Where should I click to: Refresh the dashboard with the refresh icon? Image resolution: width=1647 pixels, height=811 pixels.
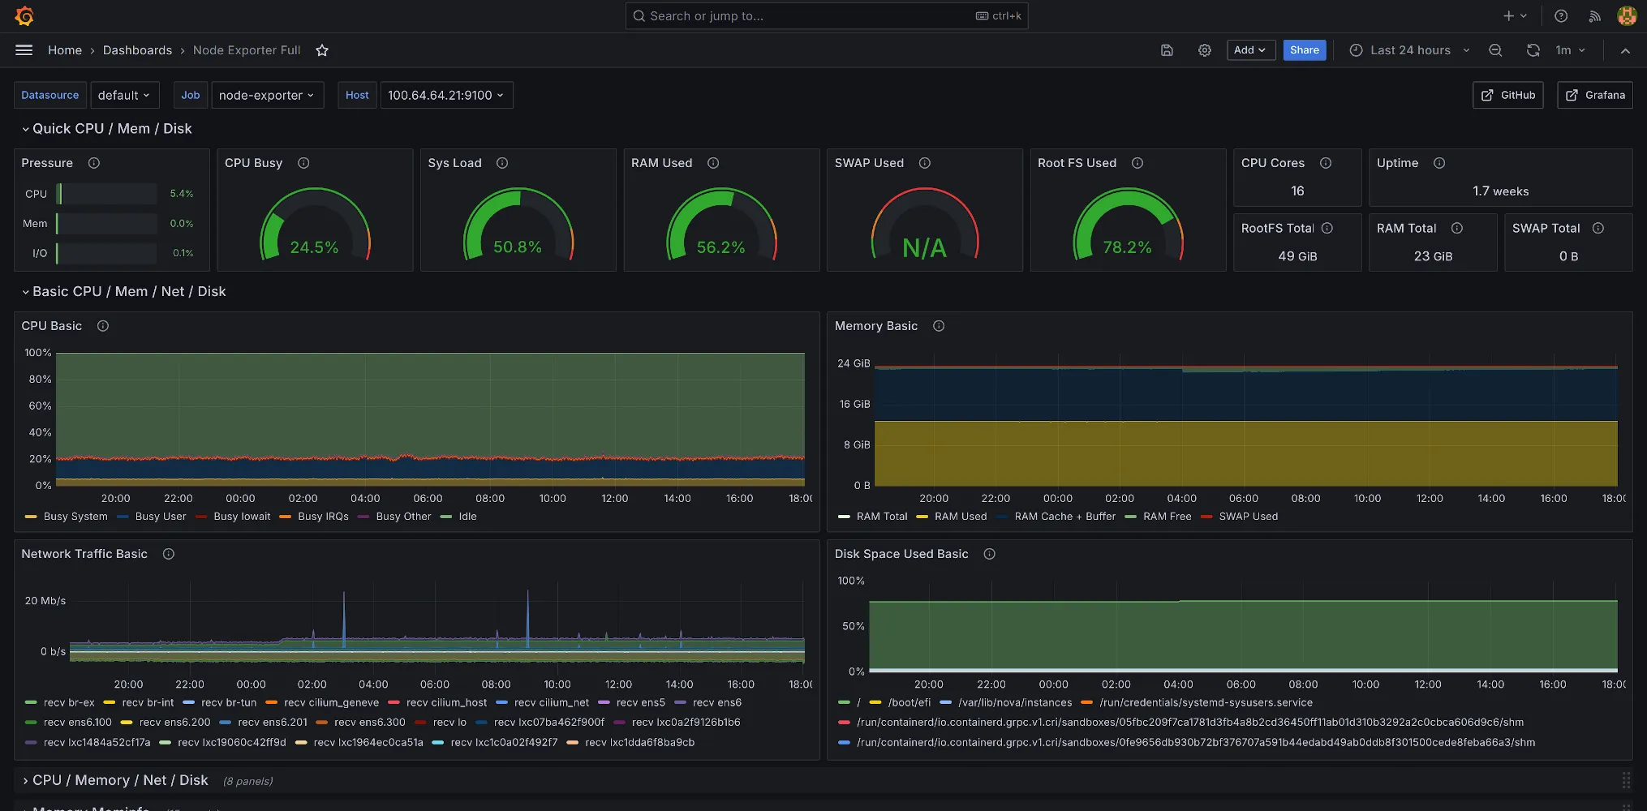tap(1533, 49)
